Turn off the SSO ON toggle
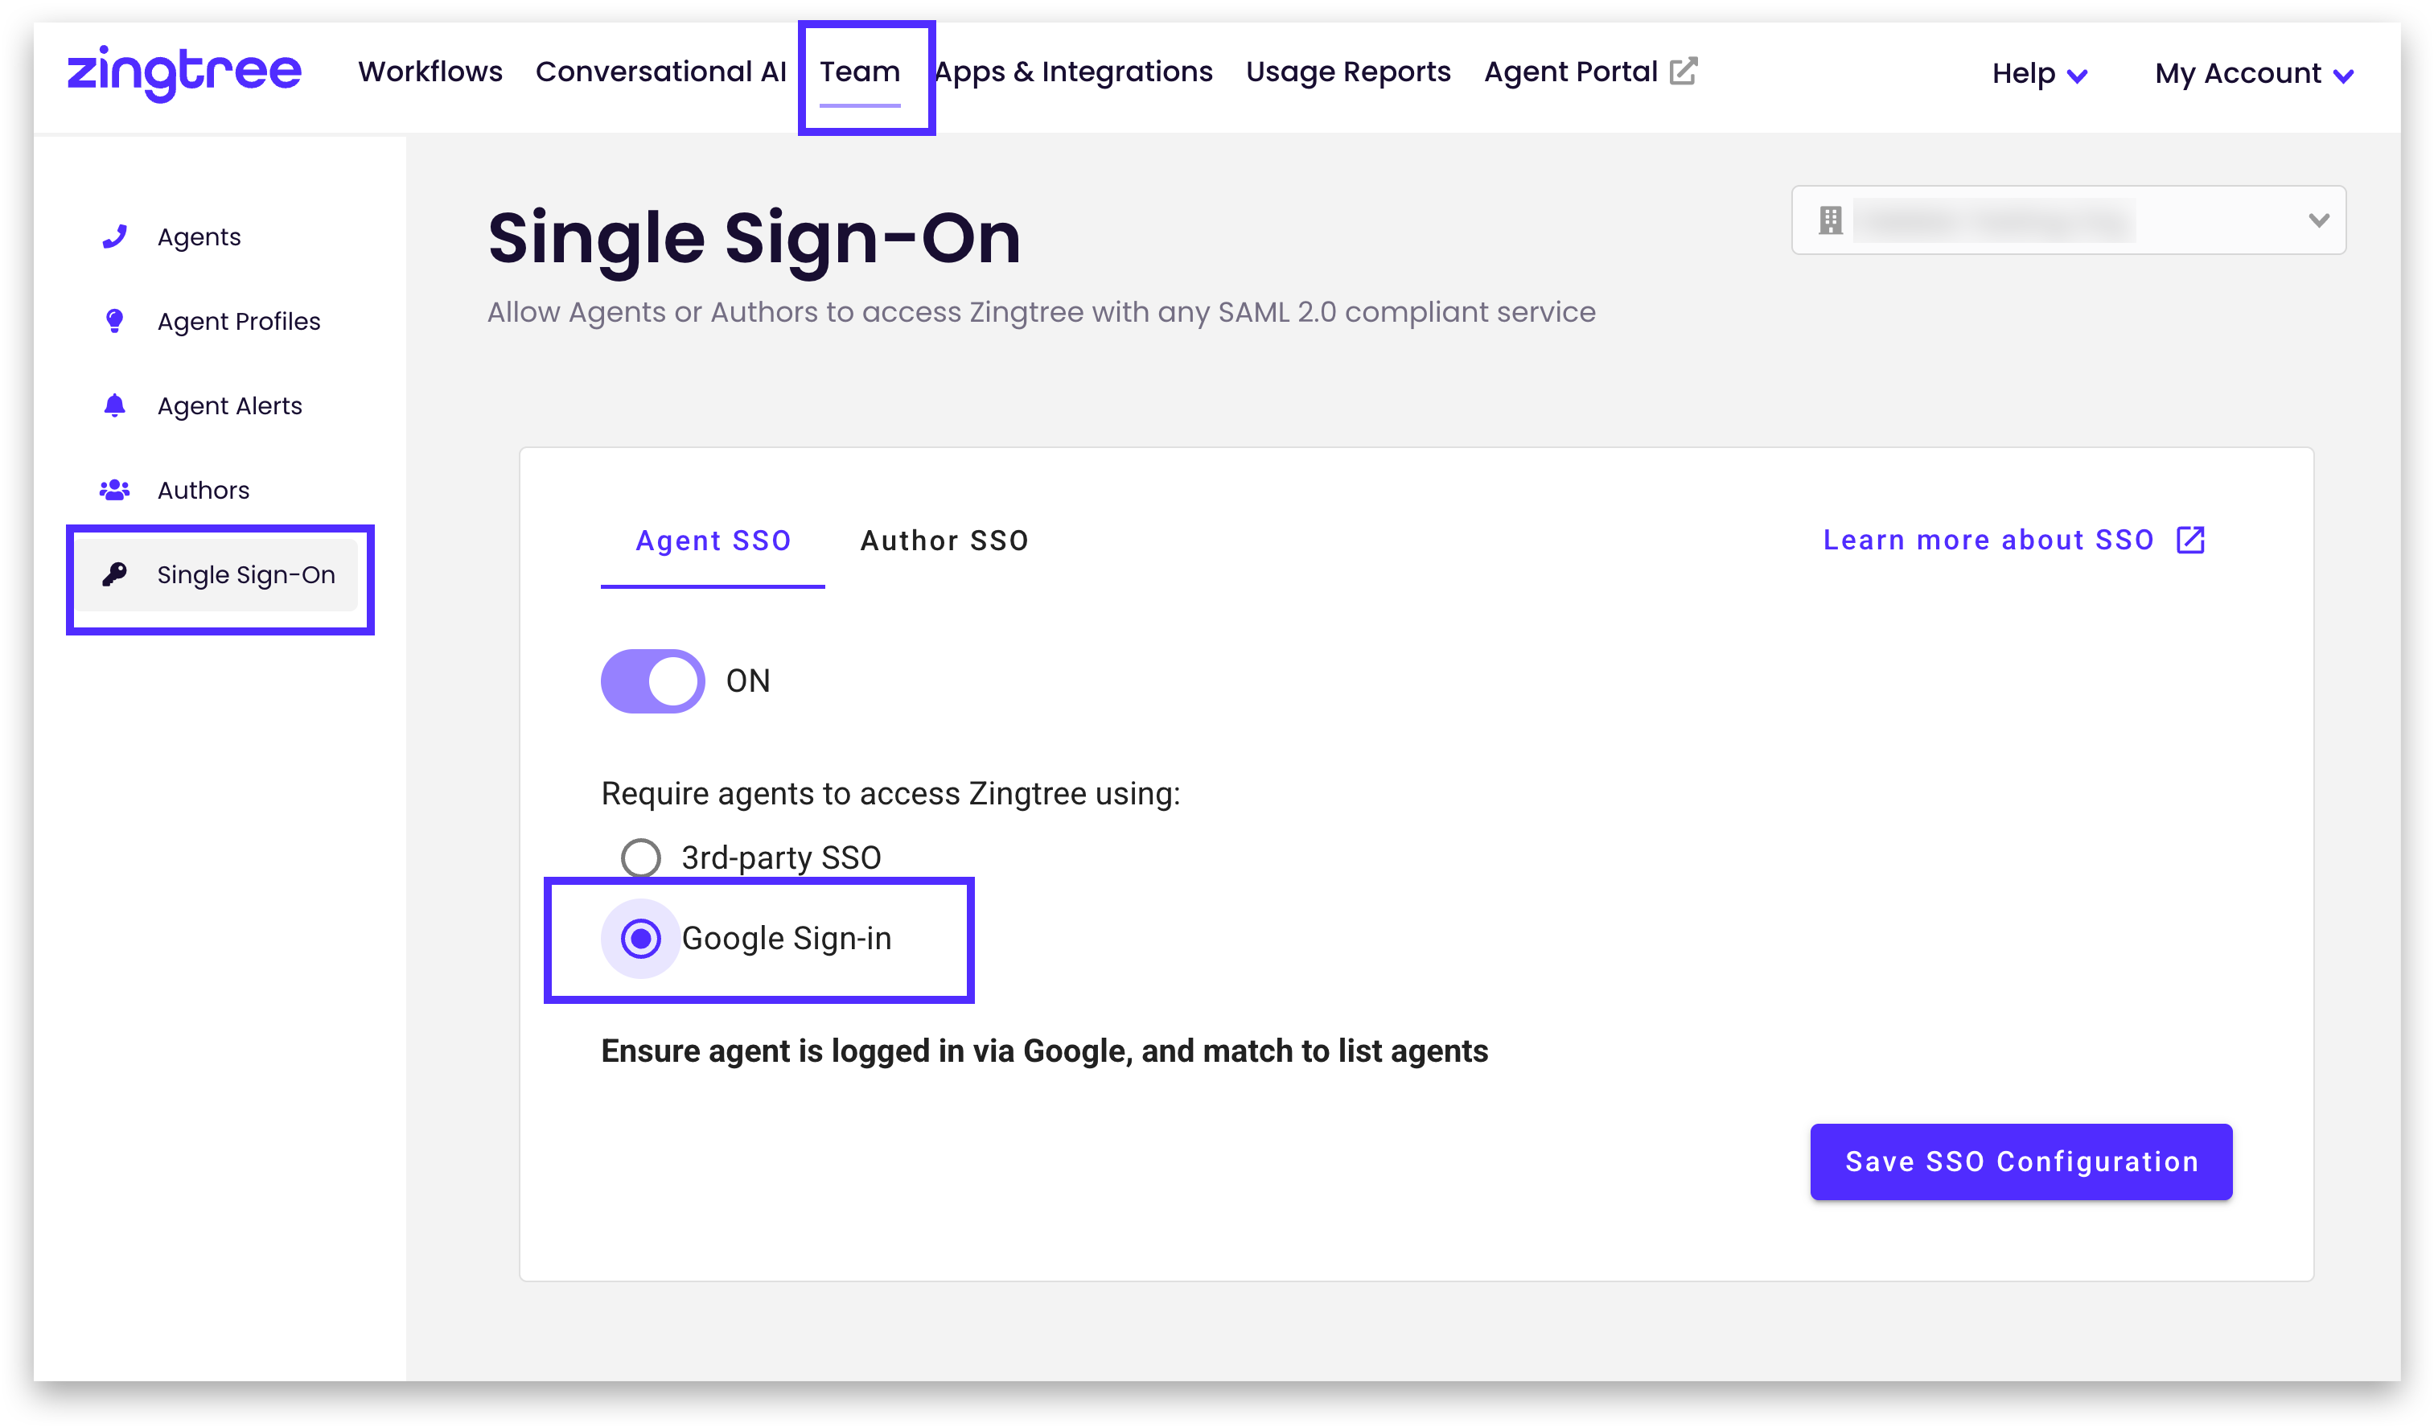The height and width of the screenshot is (1427, 2434). pyautogui.click(x=653, y=681)
